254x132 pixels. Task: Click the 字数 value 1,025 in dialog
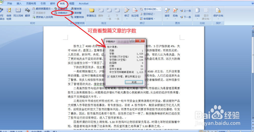pos(140,54)
